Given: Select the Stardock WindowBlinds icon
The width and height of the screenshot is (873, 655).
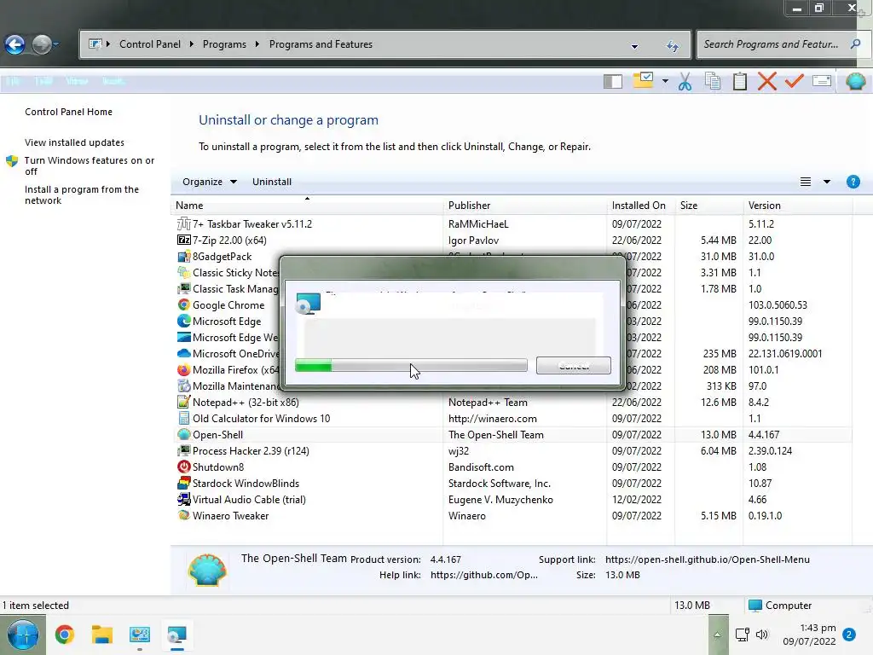Looking at the screenshot, I should [x=184, y=483].
